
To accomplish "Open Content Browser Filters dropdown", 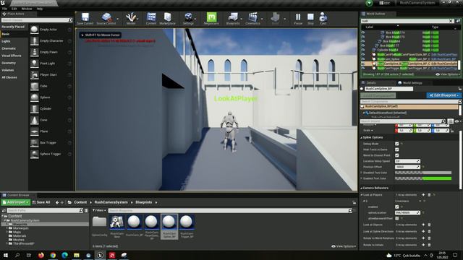I will pos(99,210).
